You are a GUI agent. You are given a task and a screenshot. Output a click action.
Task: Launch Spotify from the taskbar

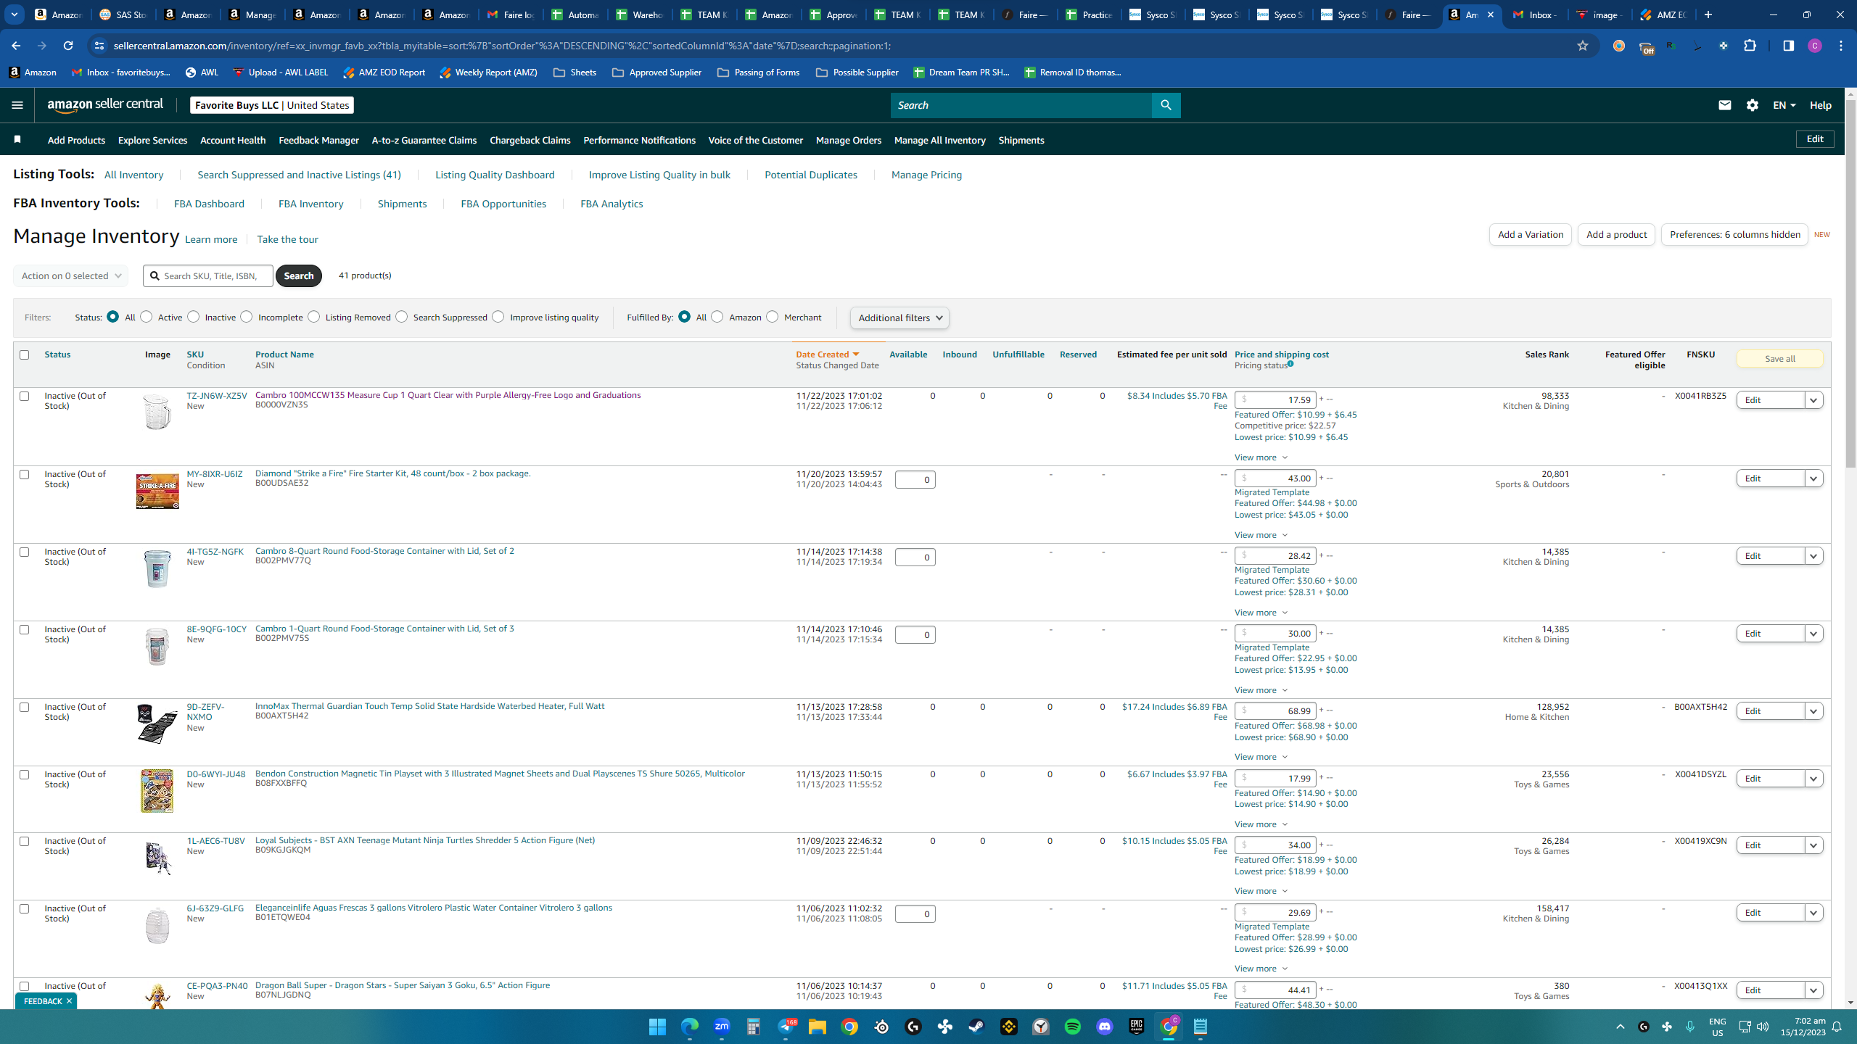[x=1073, y=1027]
